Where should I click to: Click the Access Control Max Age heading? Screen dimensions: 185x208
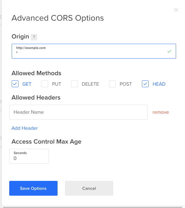[x=46, y=142]
